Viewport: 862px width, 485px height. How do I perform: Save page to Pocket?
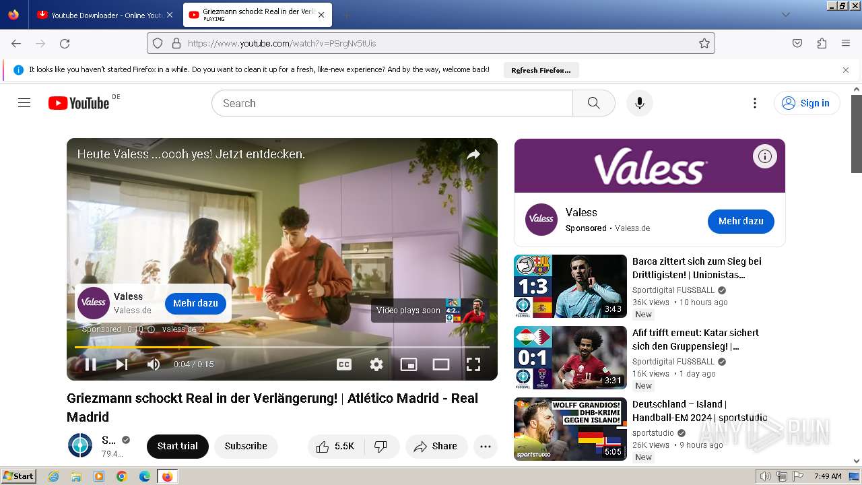pyautogui.click(x=797, y=43)
